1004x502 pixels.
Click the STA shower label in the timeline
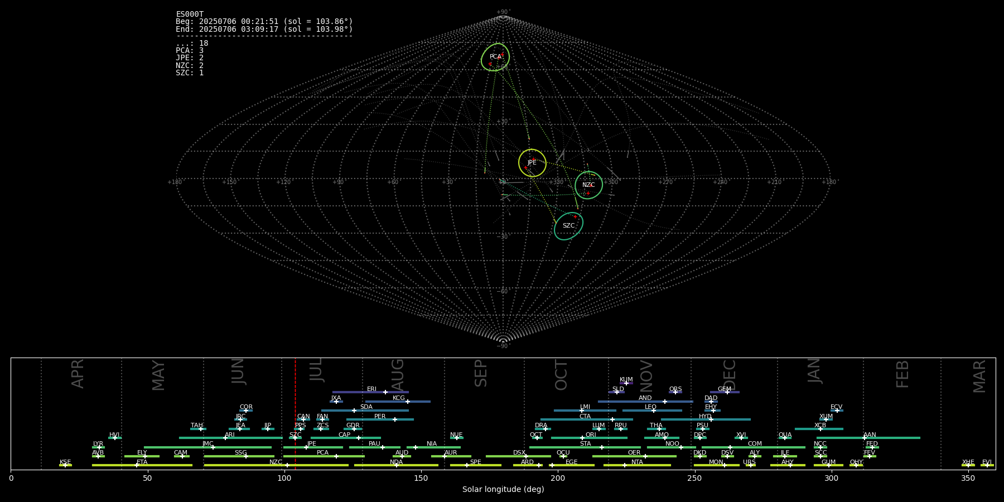click(x=585, y=443)
